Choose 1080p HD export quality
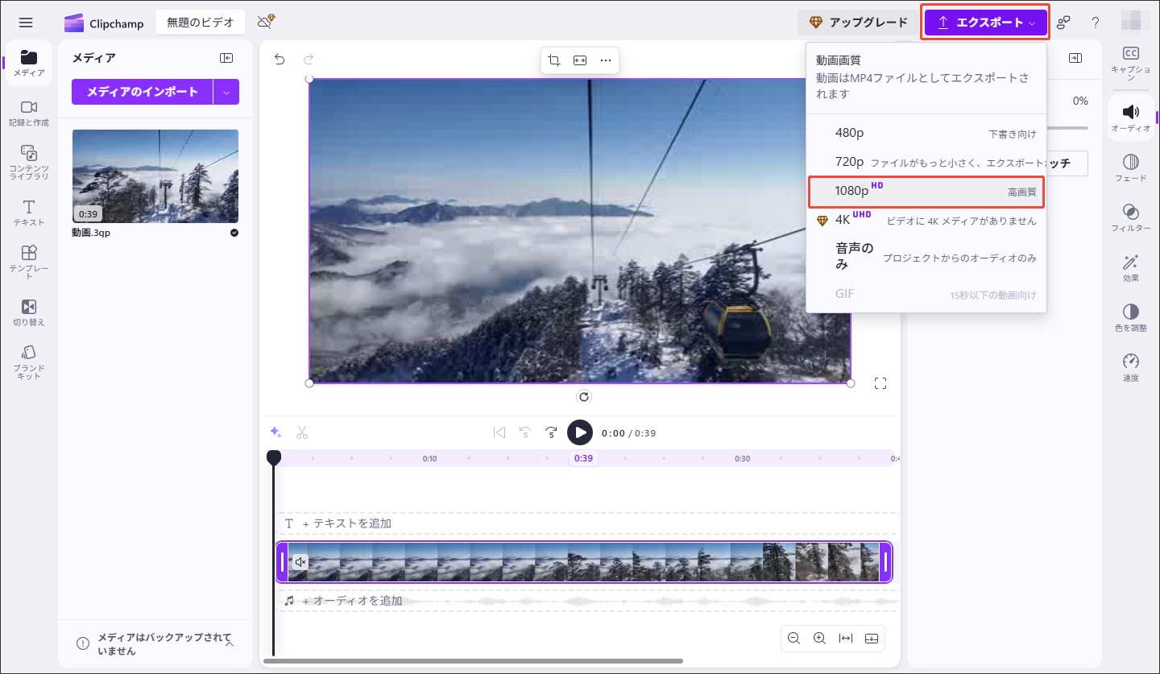This screenshot has width=1160, height=674. [926, 191]
